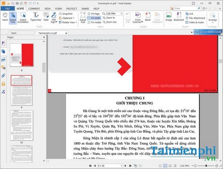Image resolution: width=223 pixels, height=169 pixels.
Task: Toggle single page view in status bar
Action: click(x=160, y=165)
